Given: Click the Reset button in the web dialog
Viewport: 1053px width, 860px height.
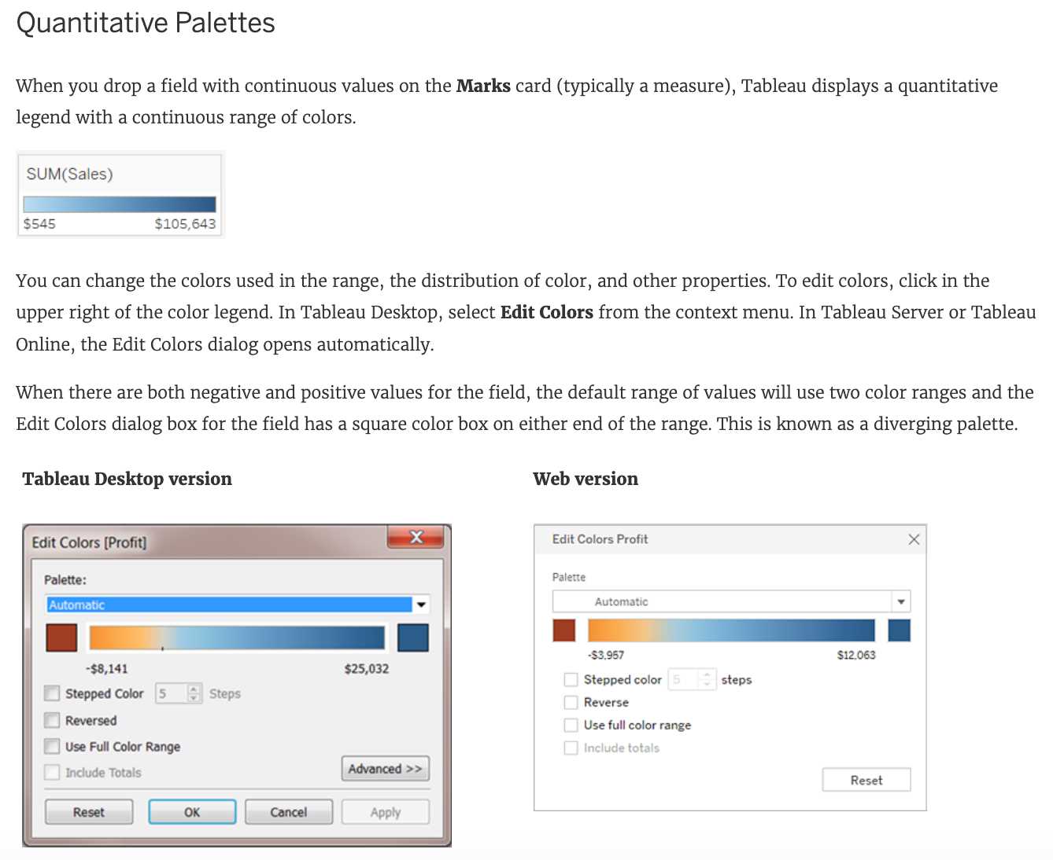Looking at the screenshot, I should (866, 780).
